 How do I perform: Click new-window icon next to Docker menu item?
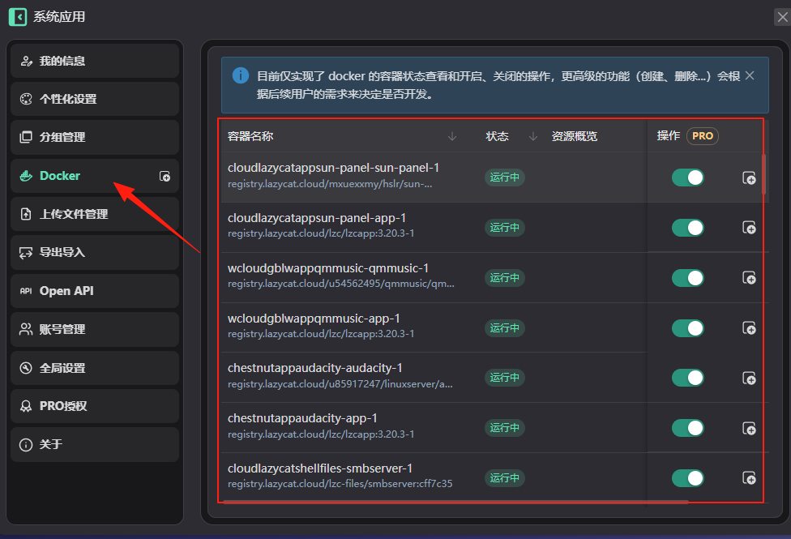click(x=165, y=176)
